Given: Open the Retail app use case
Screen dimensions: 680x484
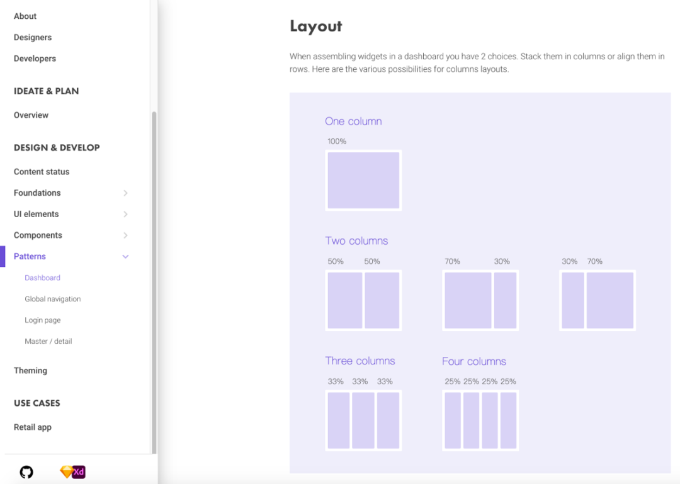Looking at the screenshot, I should 33,427.
